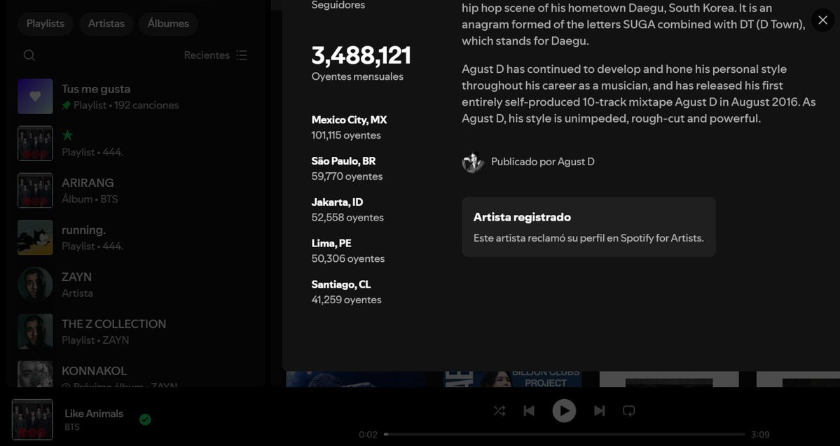Viewport: 840px width, 446px height.
Task: Open the star playlist by 444.
Action: (137, 144)
